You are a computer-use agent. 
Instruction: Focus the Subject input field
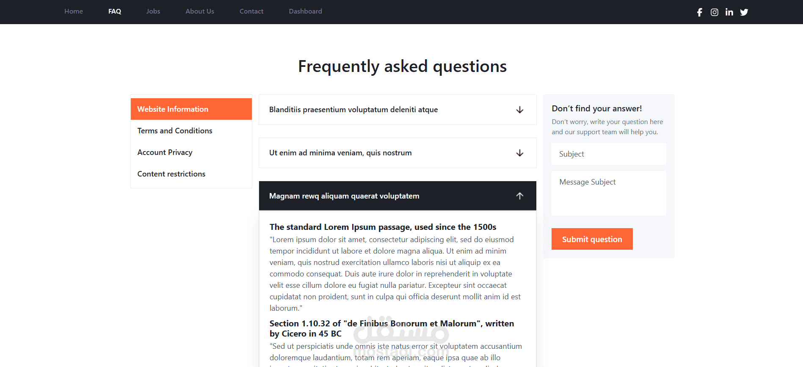pos(609,154)
